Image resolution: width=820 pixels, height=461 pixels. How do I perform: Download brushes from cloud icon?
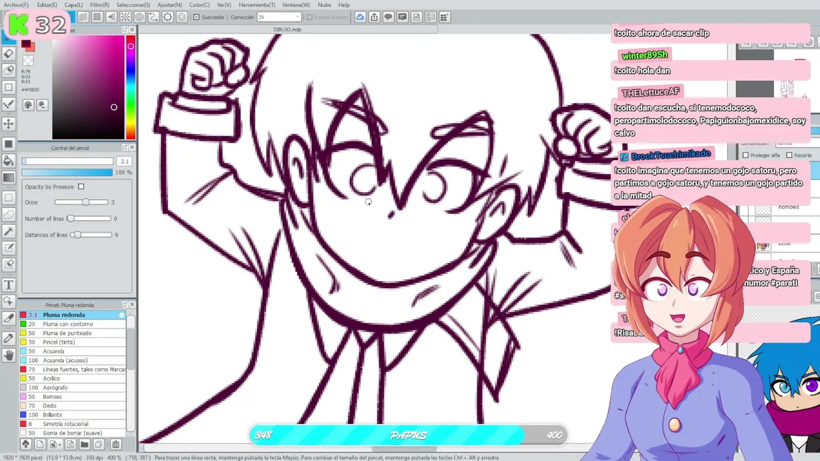(26, 444)
